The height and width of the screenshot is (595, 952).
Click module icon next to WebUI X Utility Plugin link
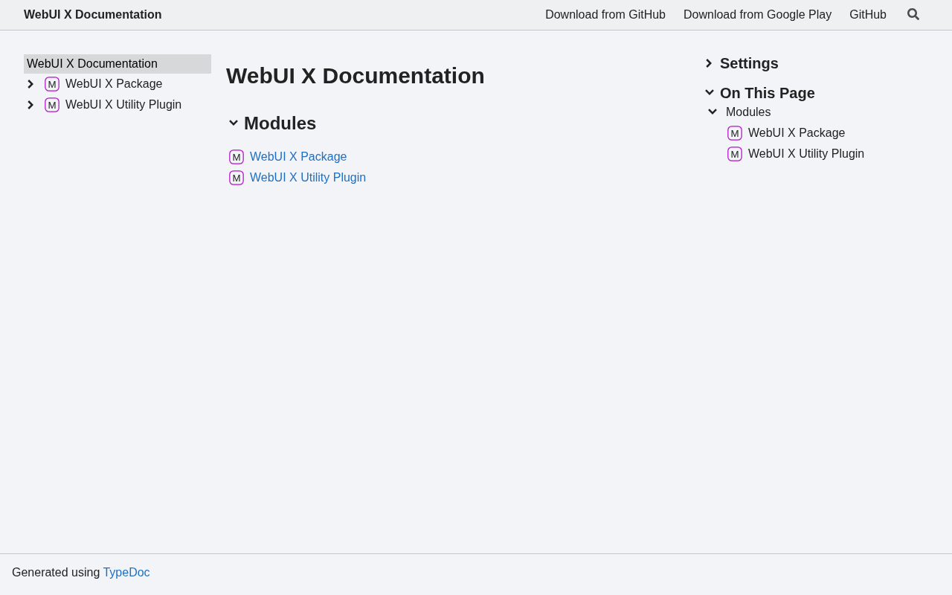pyautogui.click(x=237, y=178)
